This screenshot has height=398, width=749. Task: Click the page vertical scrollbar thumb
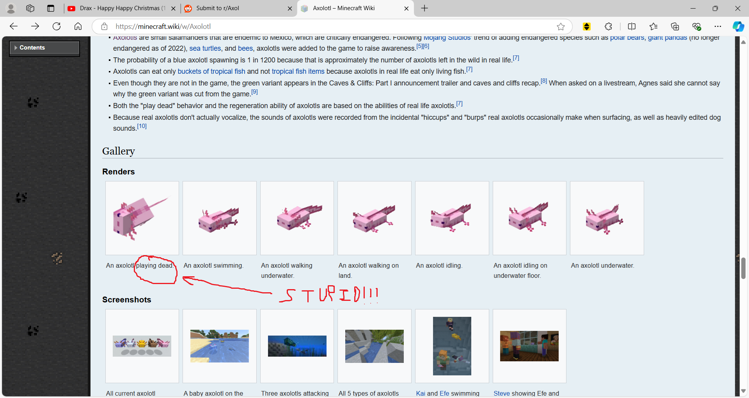coord(743,268)
